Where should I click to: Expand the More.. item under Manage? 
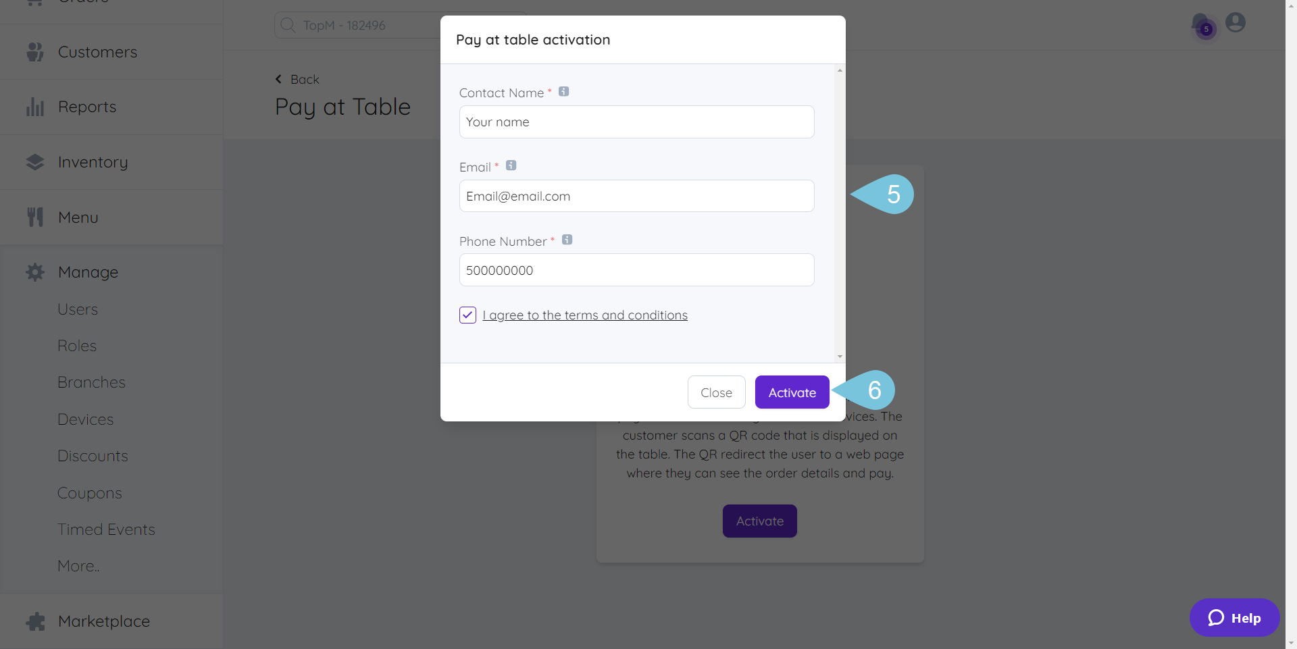(78, 566)
